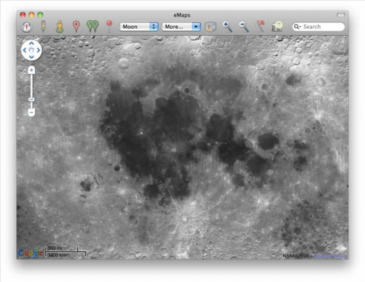Click the red flag toolbar icon
The height and width of the screenshot is (282, 365).
tap(261, 26)
